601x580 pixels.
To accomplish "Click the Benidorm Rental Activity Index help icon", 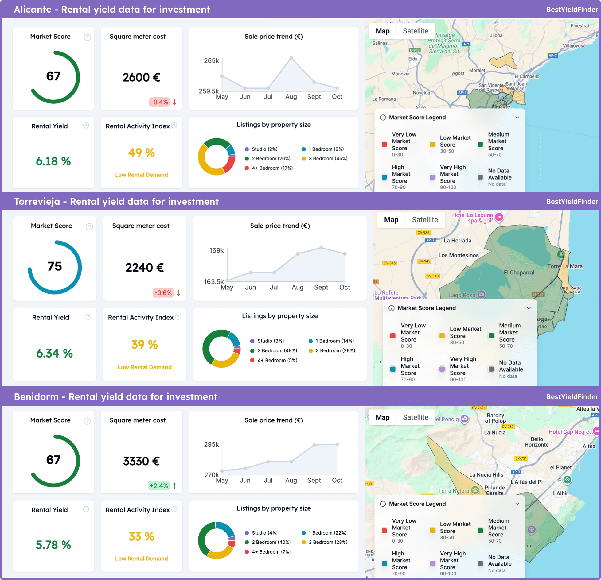I will click(174, 509).
